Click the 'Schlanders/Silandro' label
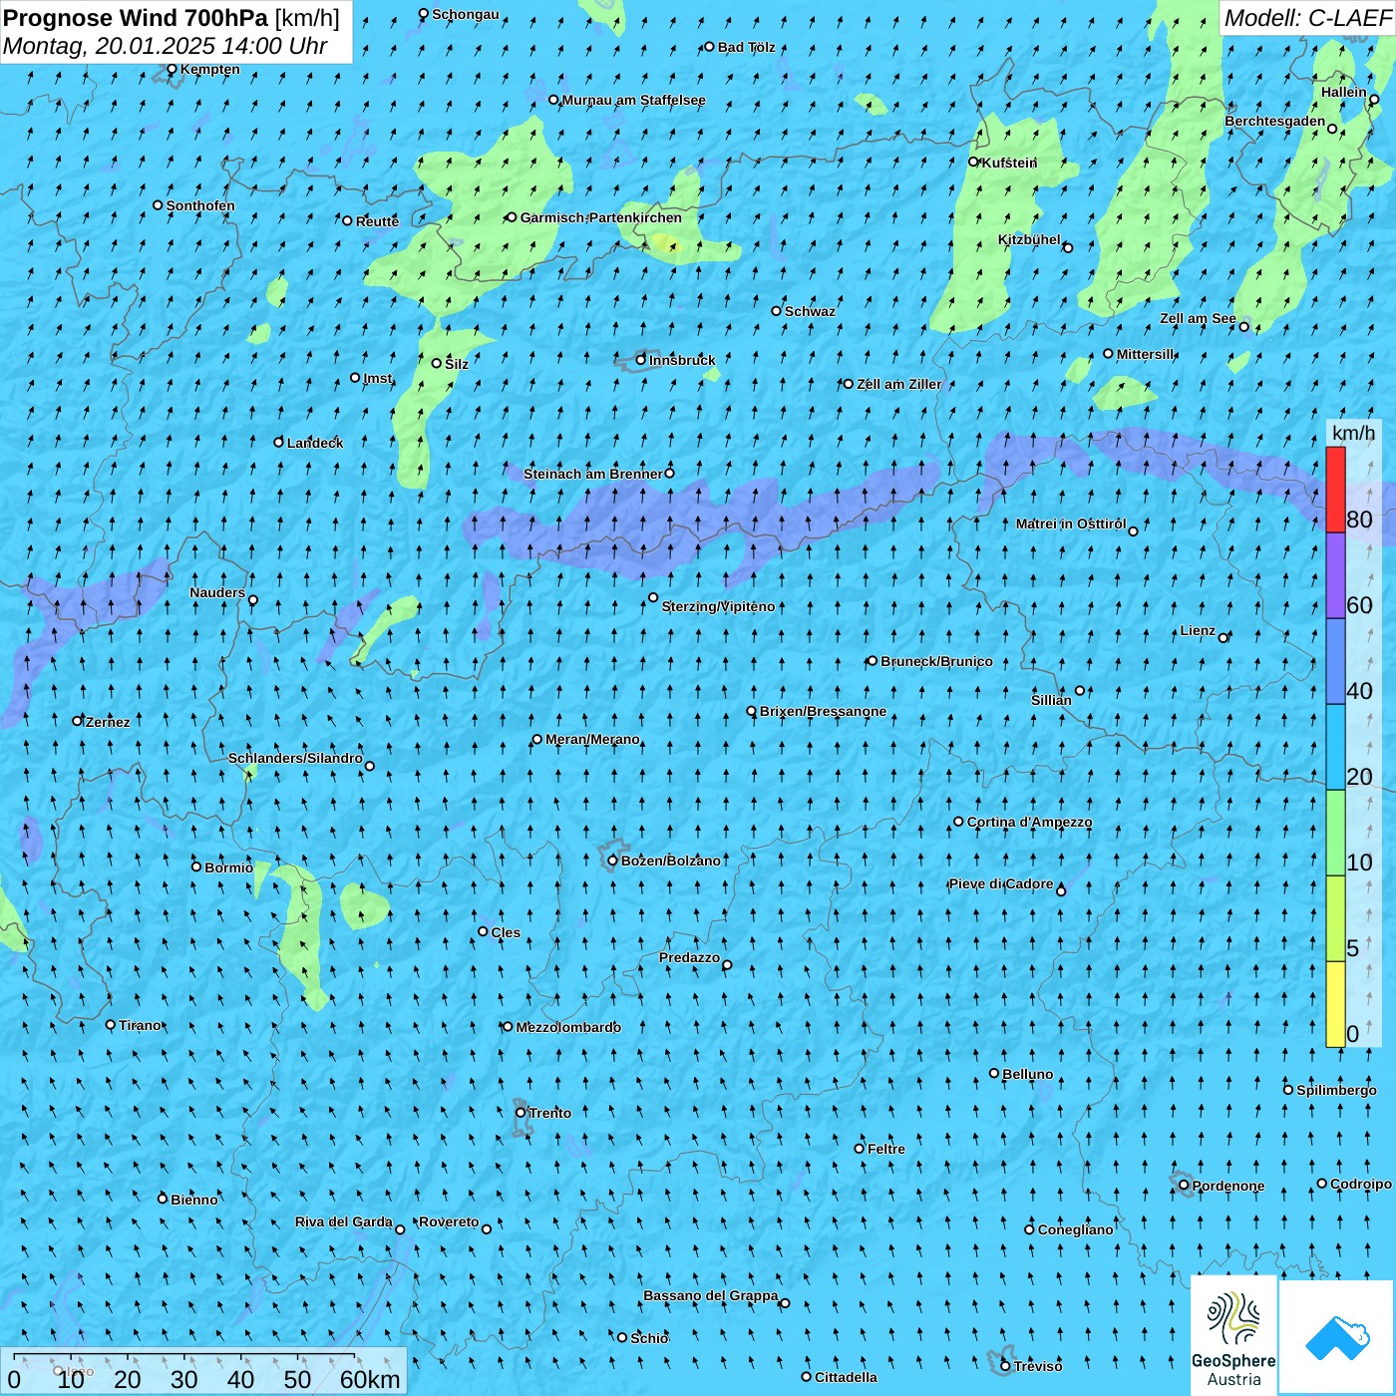 [296, 758]
